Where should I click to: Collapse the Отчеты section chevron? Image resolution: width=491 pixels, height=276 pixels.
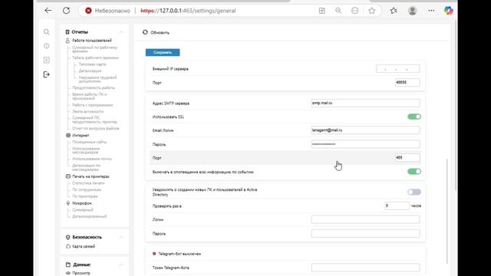(121, 32)
